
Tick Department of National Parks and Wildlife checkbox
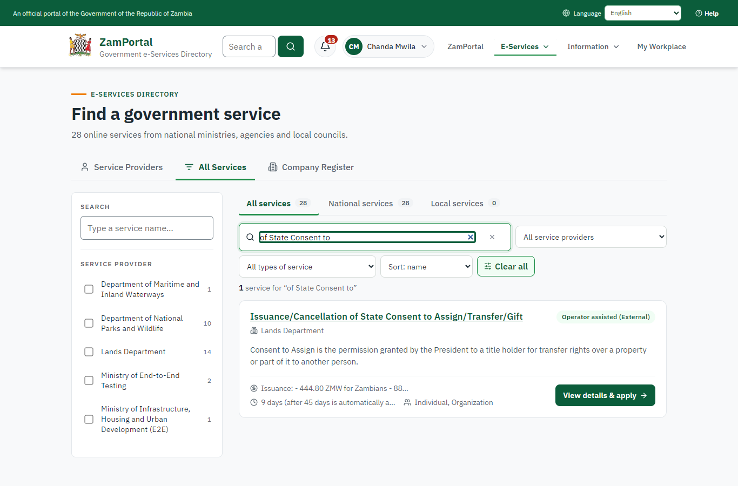pos(89,323)
